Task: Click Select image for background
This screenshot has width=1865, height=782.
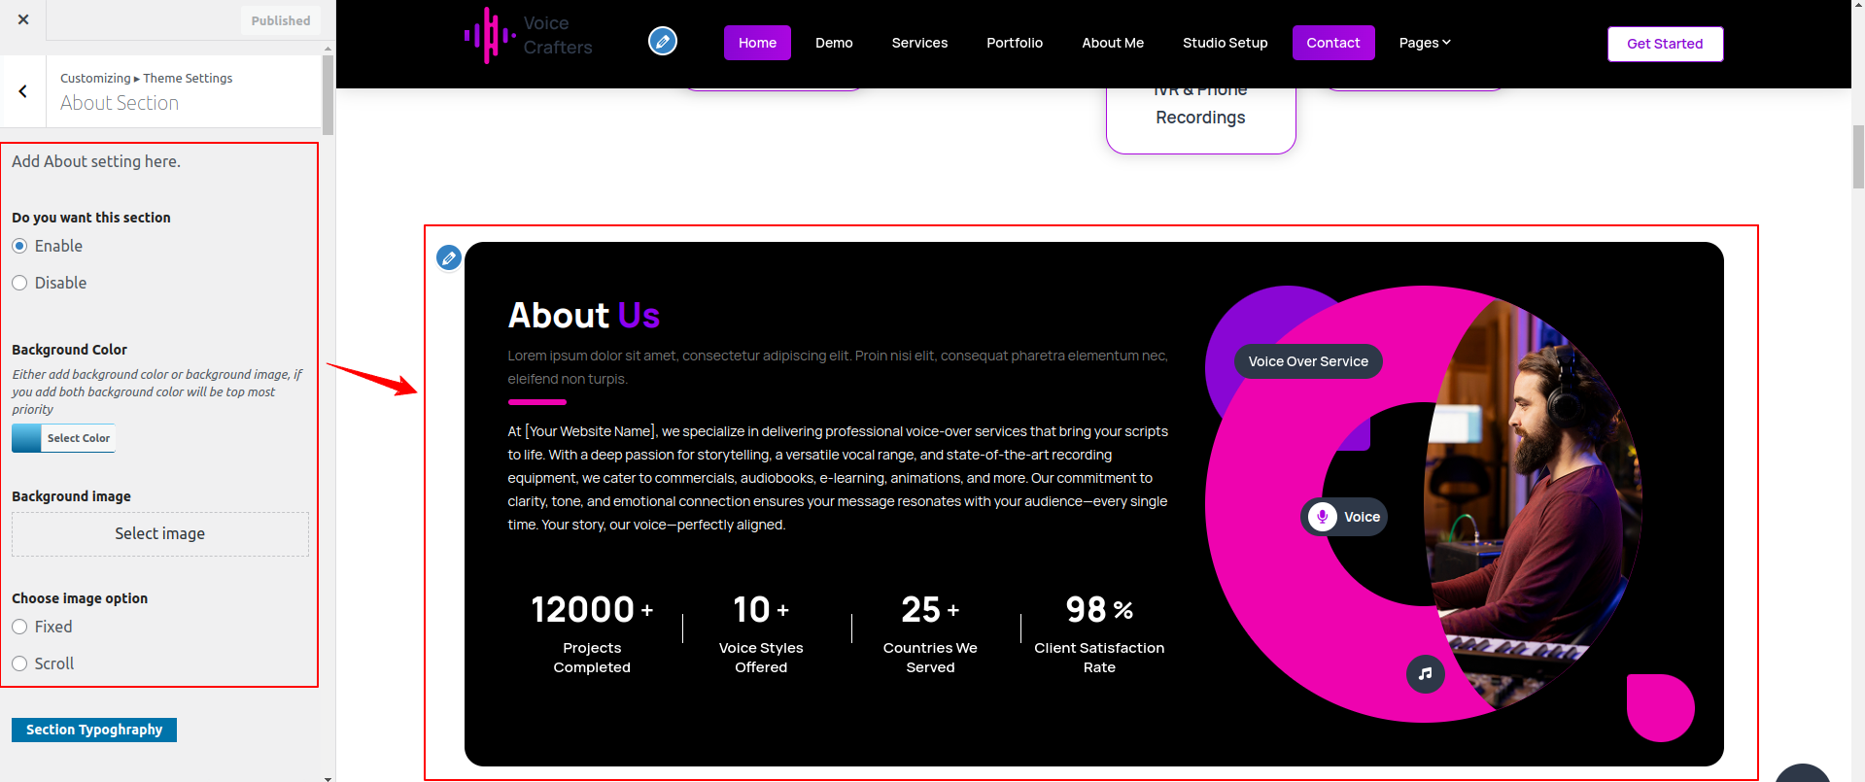Action: 160,534
